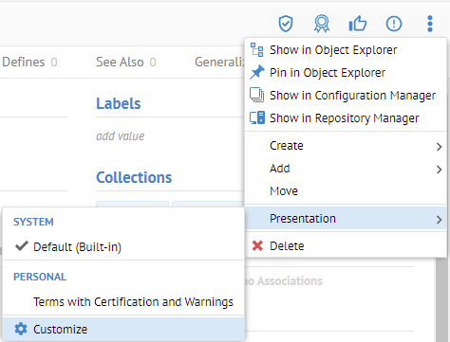450x342 pixels.
Task: Click the circled exclamation warning icon
Action: [x=394, y=24]
